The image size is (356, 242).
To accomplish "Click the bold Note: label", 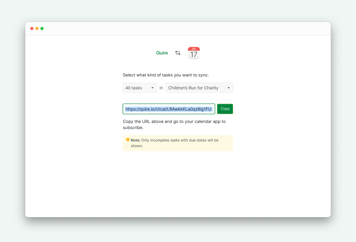I will coord(135,140).
